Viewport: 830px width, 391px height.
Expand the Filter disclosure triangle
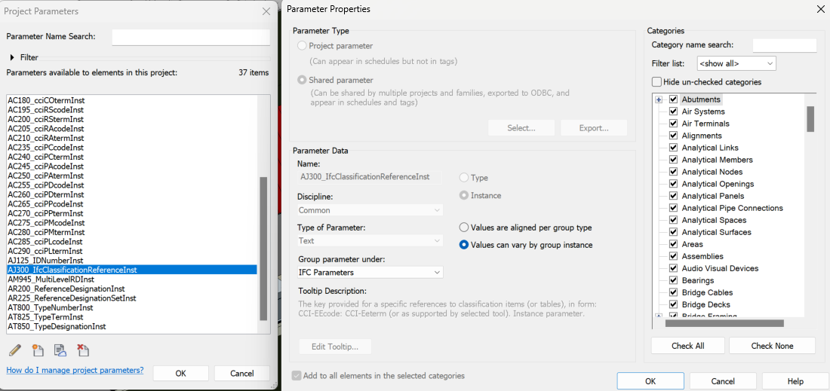click(13, 57)
